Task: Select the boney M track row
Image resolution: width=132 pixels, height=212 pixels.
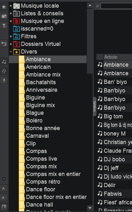Action: coord(115,134)
